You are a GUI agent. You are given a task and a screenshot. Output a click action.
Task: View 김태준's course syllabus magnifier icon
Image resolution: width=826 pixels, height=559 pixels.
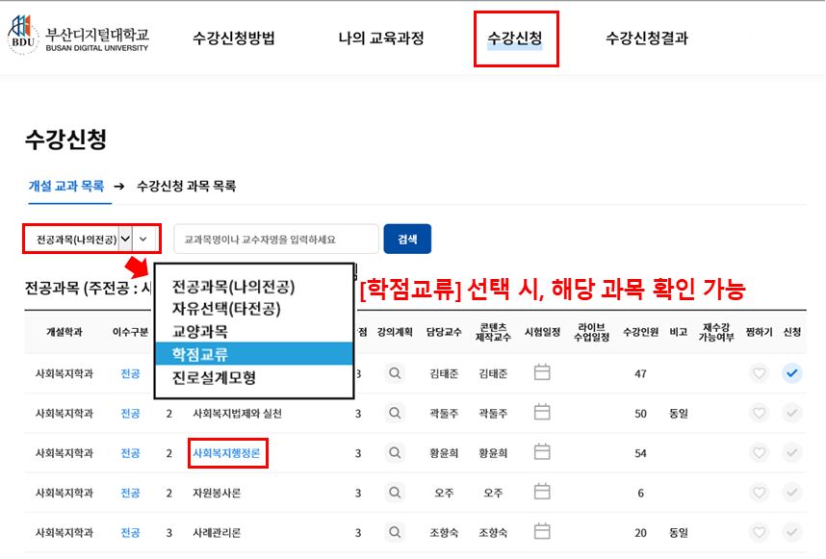pyautogui.click(x=394, y=371)
